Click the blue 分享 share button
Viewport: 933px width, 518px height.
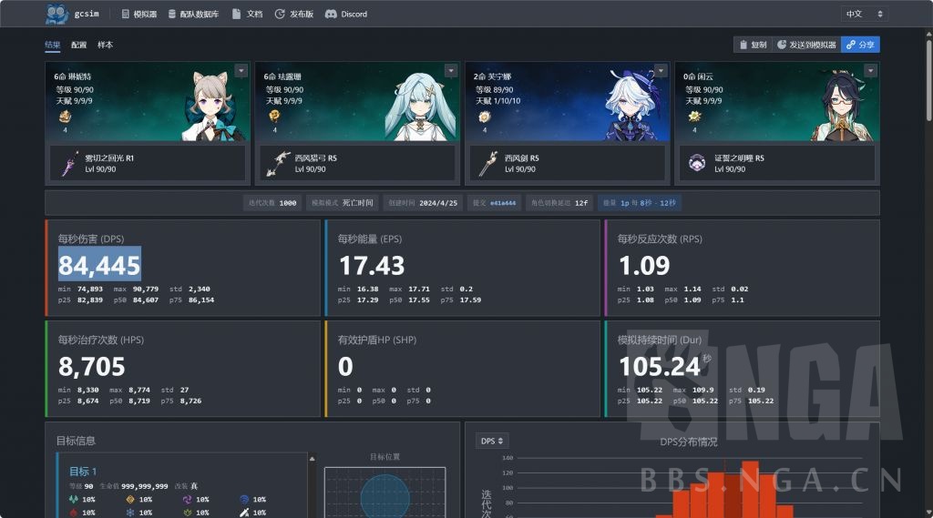tap(860, 45)
